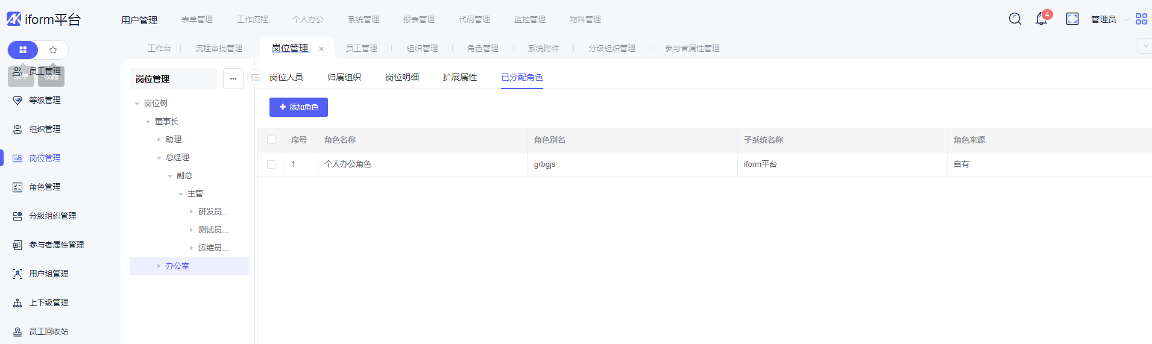1152x344 pixels.
Task: Open the notifications bell icon
Action: pos(1041,19)
